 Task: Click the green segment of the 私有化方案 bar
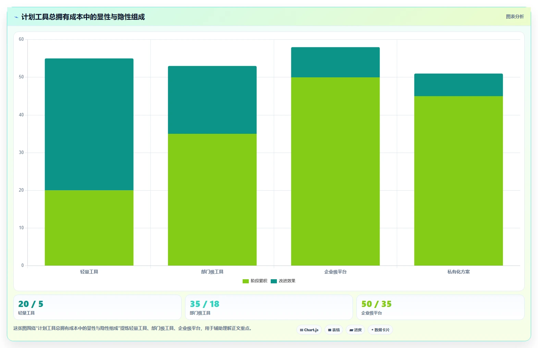pyautogui.click(x=458, y=181)
